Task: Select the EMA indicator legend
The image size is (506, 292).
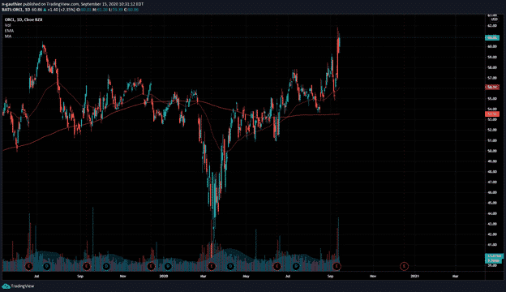Action: click(x=9, y=31)
